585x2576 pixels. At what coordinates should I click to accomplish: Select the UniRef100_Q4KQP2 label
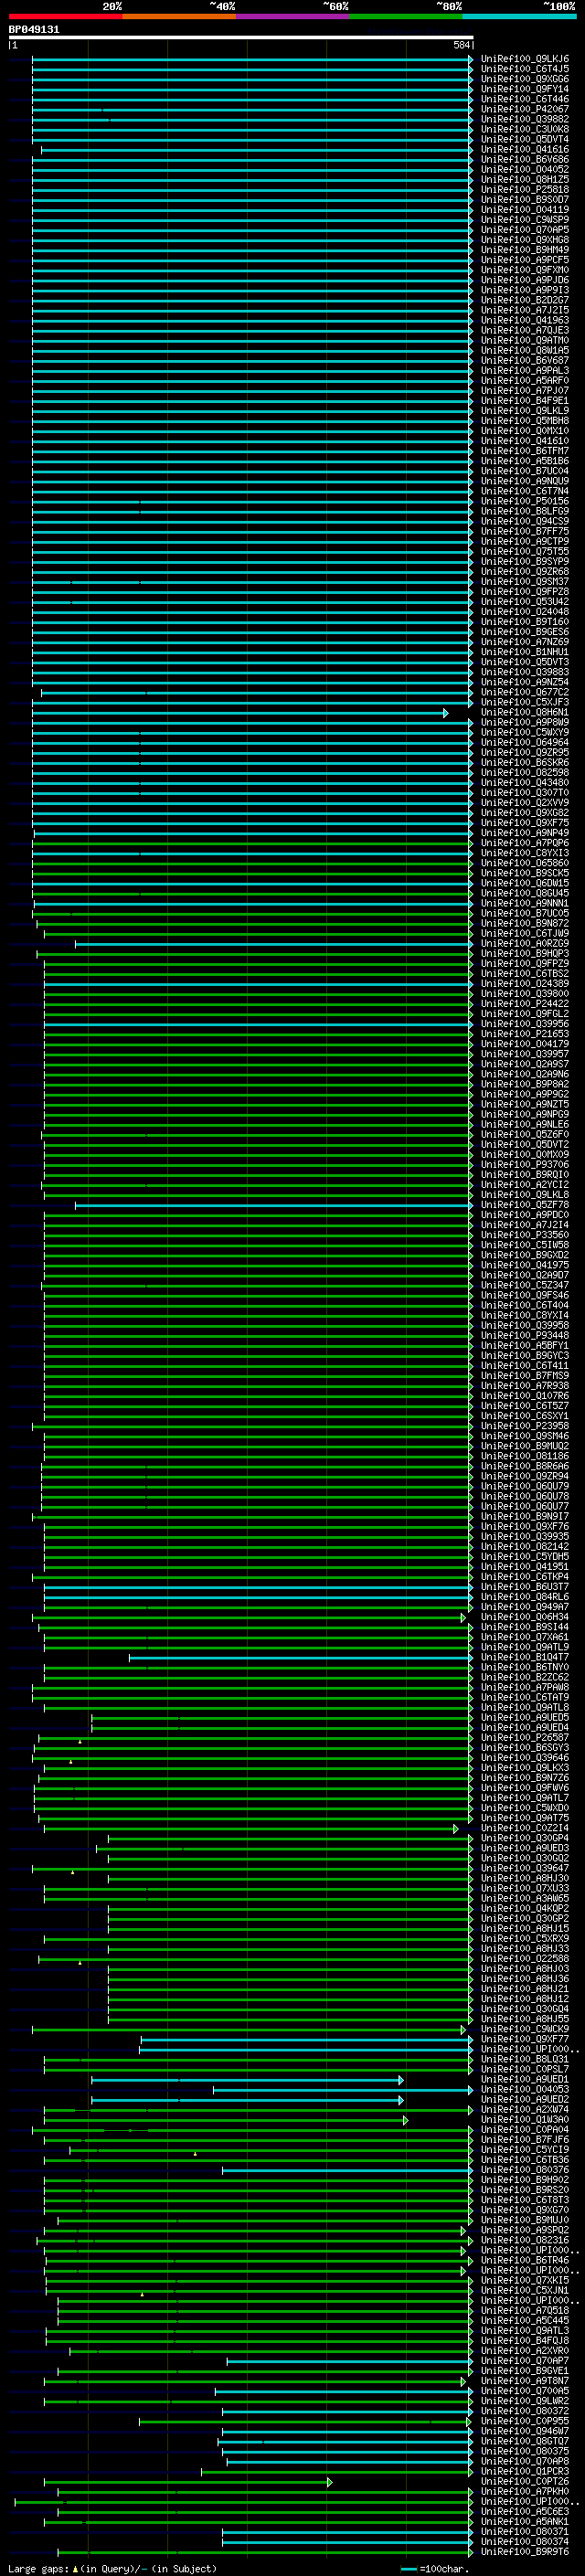[x=524, y=1908]
